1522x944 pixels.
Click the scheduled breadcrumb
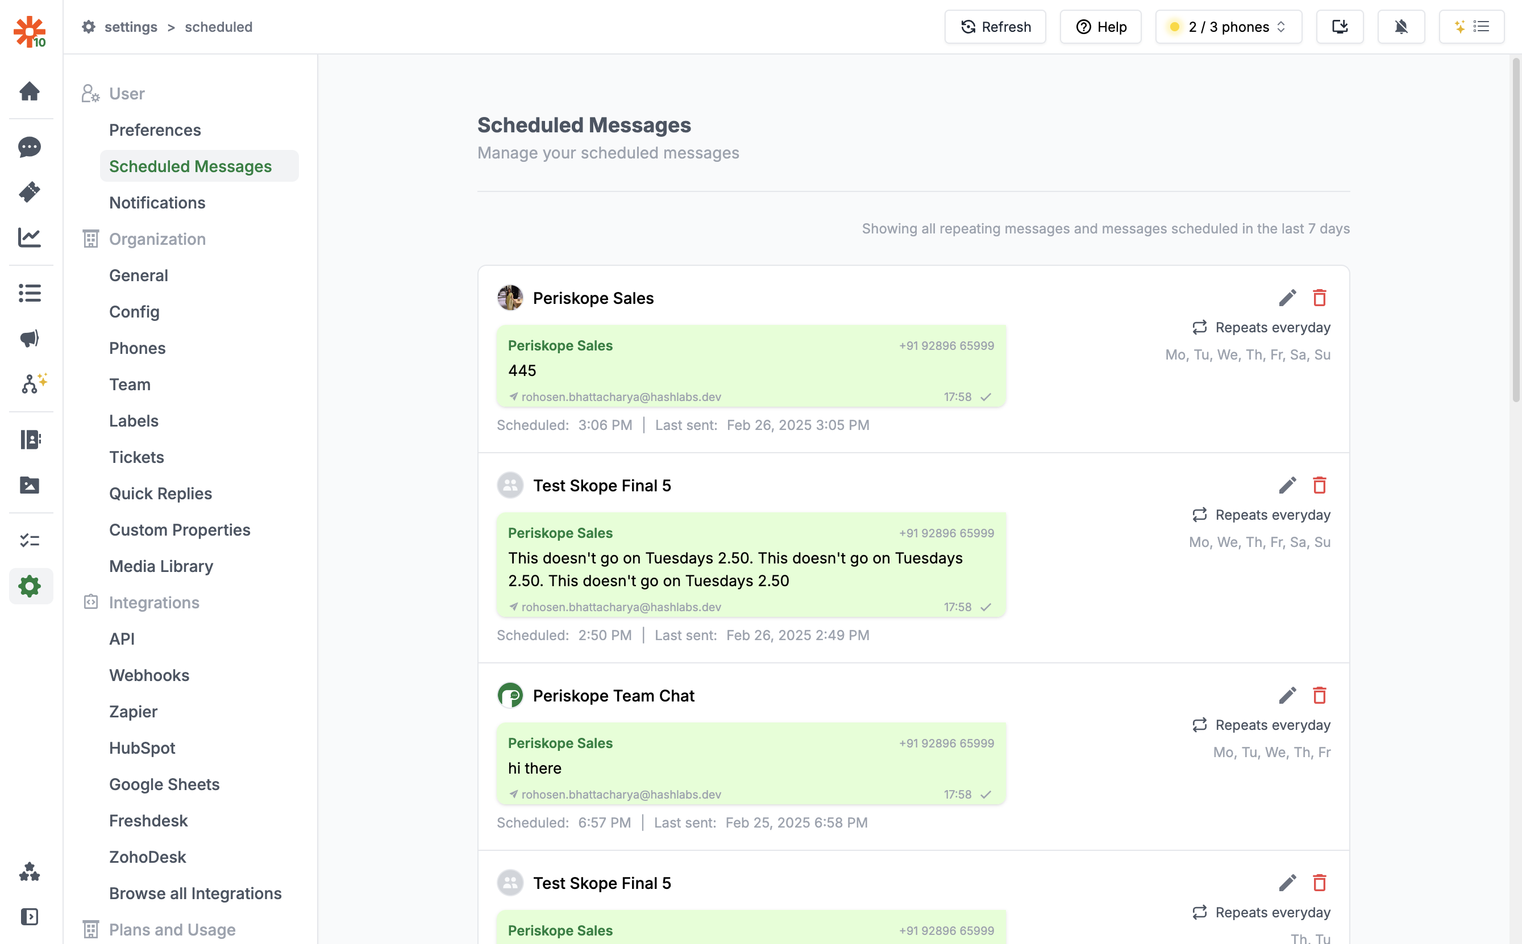[x=219, y=27]
